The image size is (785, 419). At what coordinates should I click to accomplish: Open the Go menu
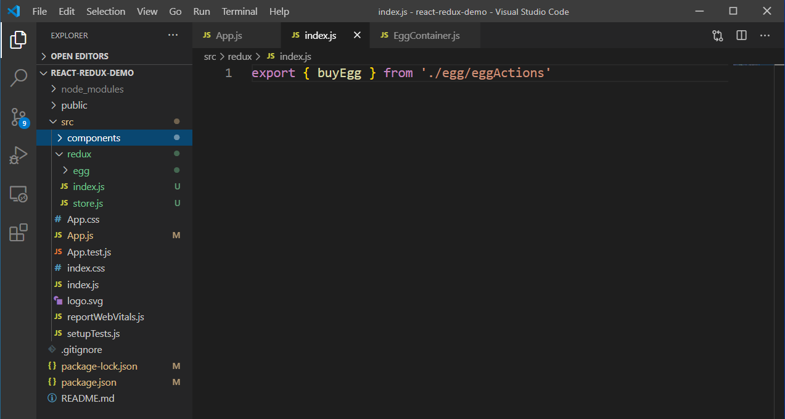point(175,11)
